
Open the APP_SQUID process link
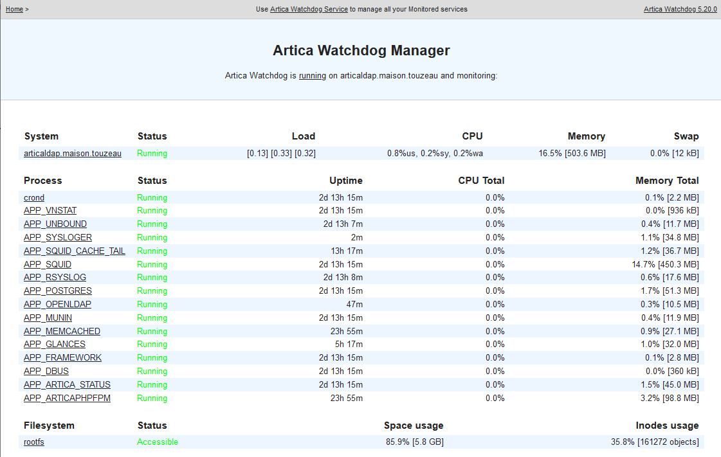pos(48,265)
